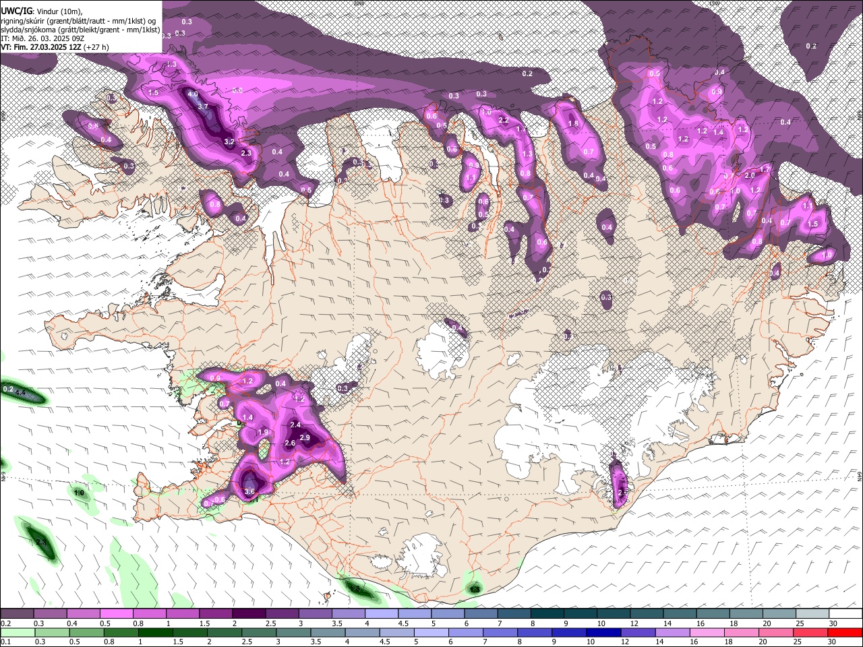Screen dimensions: 863x647
Task: Click the 1.7 value in the northeast
Action: click(765, 168)
